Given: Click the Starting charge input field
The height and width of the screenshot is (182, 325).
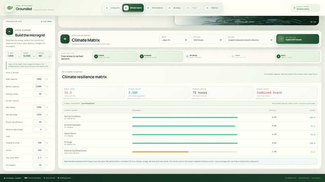Looking at the screenshot, I should 39,94.
